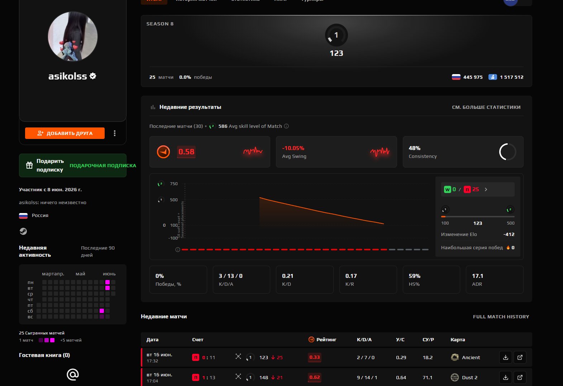Click info icon at Elo chart bottom-left
Viewport: 563px width, 386px height.
click(x=177, y=250)
